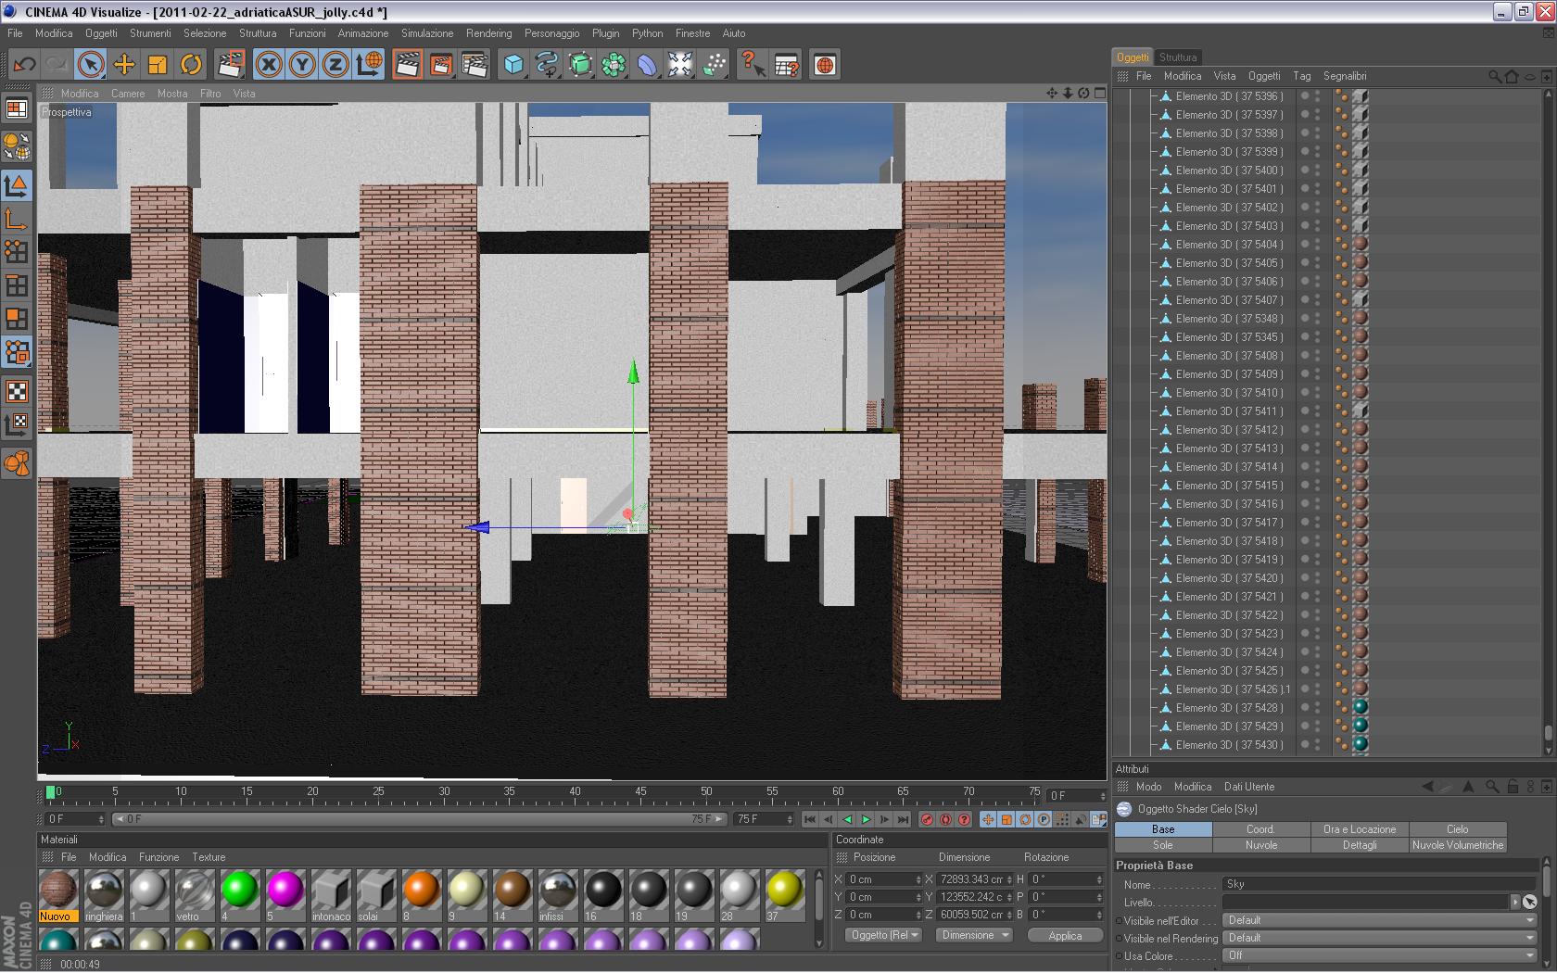Open the Visibile nell'Editor dropdown
The height and width of the screenshot is (973, 1557).
pos(1379,920)
